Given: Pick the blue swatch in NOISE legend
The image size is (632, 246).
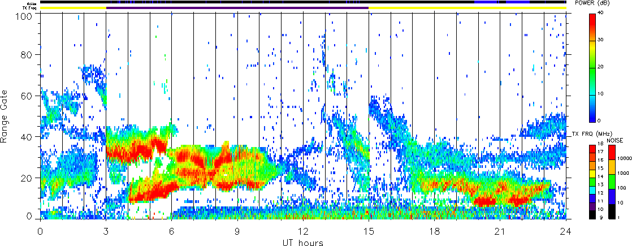Looking at the screenshot, I should tap(612, 196).
